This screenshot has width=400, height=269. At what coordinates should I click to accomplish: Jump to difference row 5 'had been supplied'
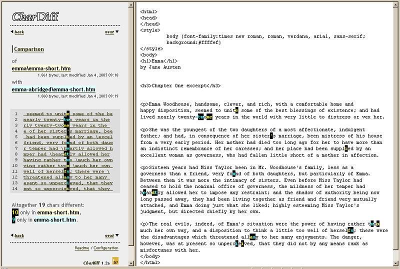68,137
